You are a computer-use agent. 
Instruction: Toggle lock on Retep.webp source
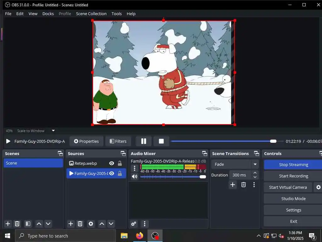(120, 163)
